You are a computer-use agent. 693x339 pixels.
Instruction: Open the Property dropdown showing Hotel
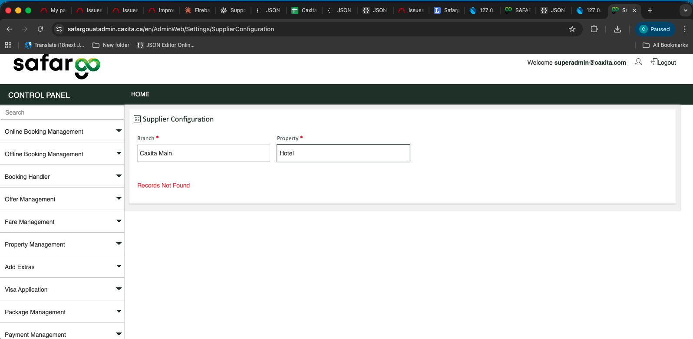[x=343, y=153]
